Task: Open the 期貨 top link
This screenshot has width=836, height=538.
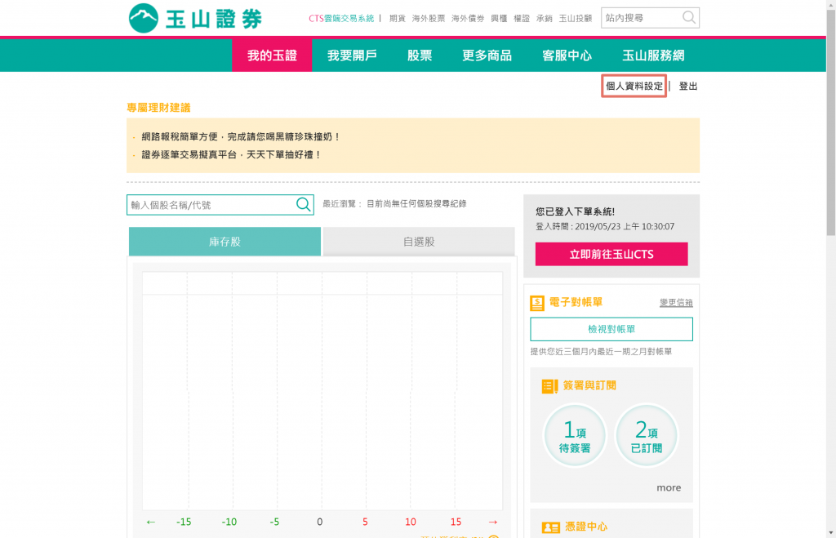Action: 398,18
